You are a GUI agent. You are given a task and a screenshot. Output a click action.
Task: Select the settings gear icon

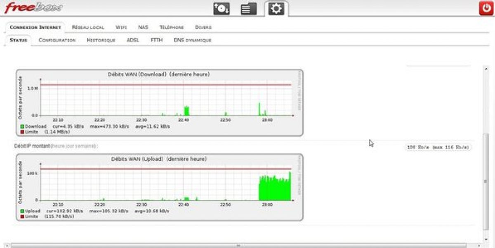pyautogui.click(x=276, y=9)
